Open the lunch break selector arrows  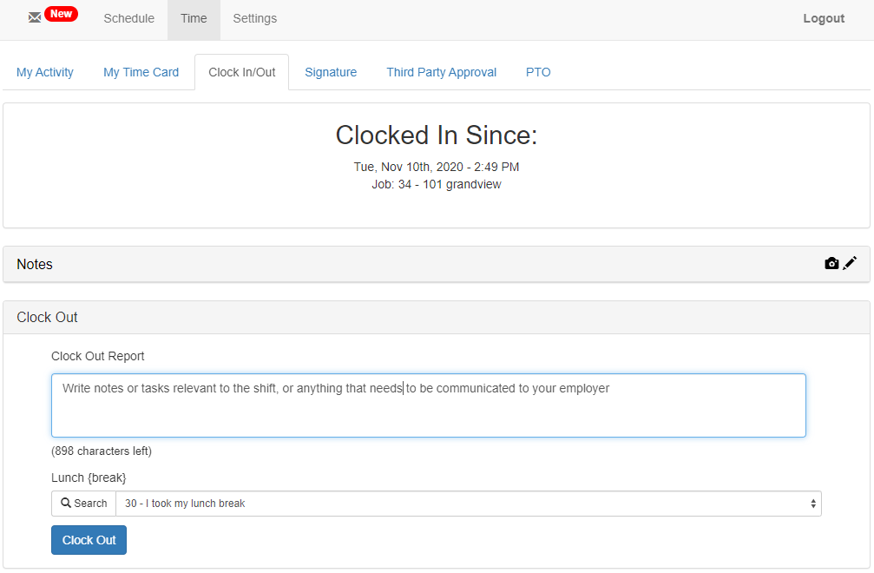(812, 504)
